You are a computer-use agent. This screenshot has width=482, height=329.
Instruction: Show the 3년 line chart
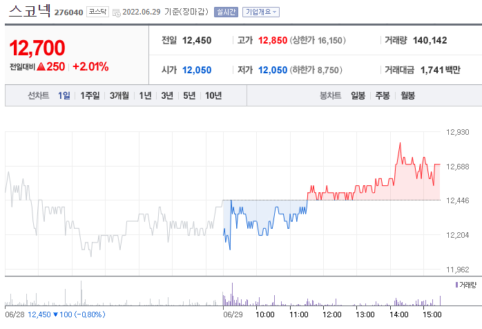tap(167, 95)
